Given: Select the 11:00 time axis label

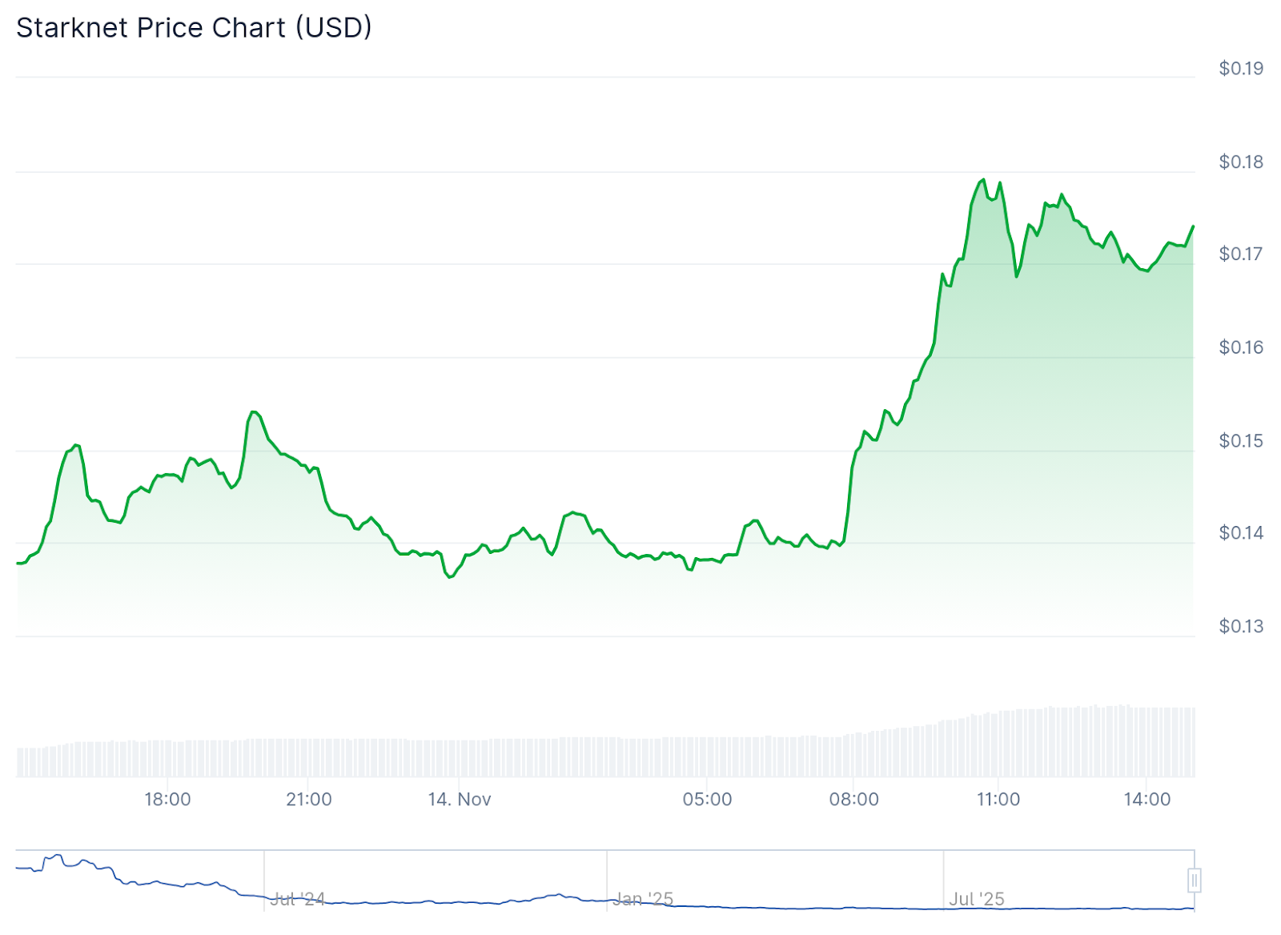Looking at the screenshot, I should (998, 799).
